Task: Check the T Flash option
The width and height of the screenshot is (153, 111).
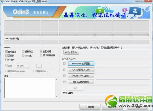Action: pyautogui.click(x=7, y=60)
